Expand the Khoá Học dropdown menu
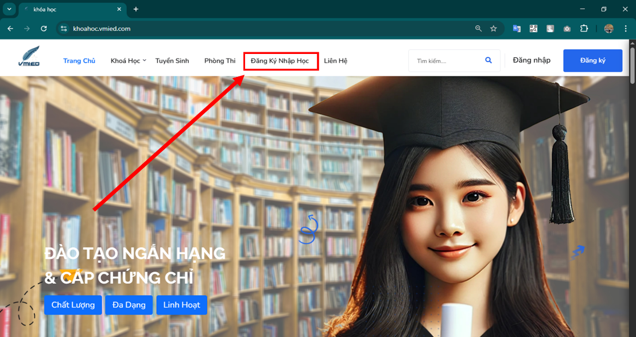The width and height of the screenshot is (636, 337). [x=128, y=61]
